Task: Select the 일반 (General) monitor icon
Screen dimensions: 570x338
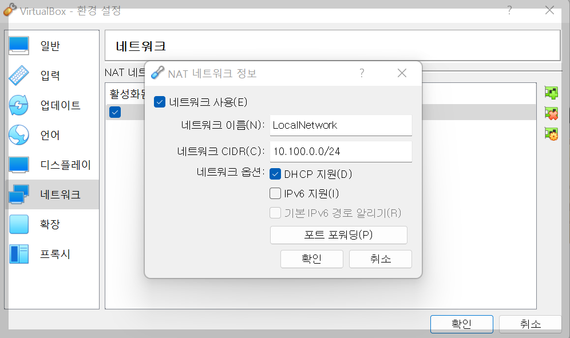Action: pyautogui.click(x=19, y=46)
